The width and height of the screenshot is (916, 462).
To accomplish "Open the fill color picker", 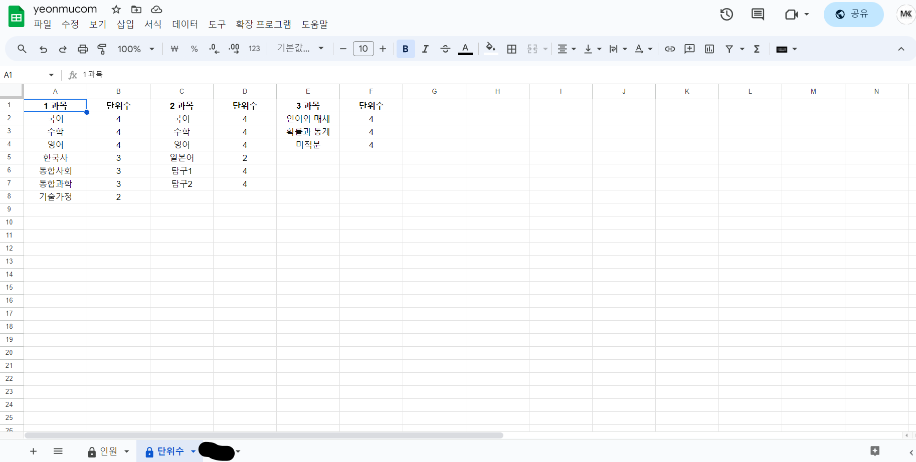I will [490, 49].
